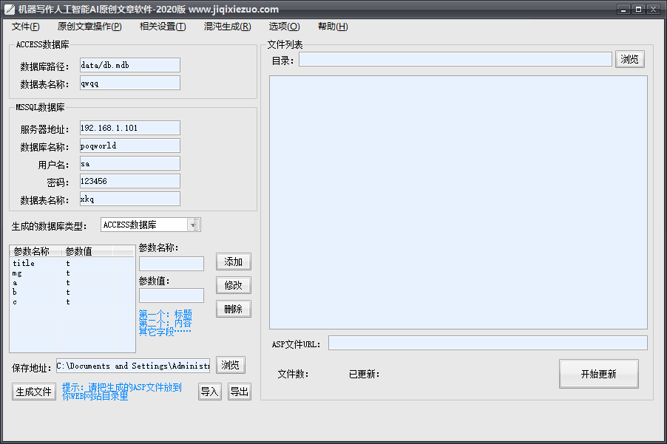Click the 导出 button
The image size is (667, 444).
(x=239, y=392)
